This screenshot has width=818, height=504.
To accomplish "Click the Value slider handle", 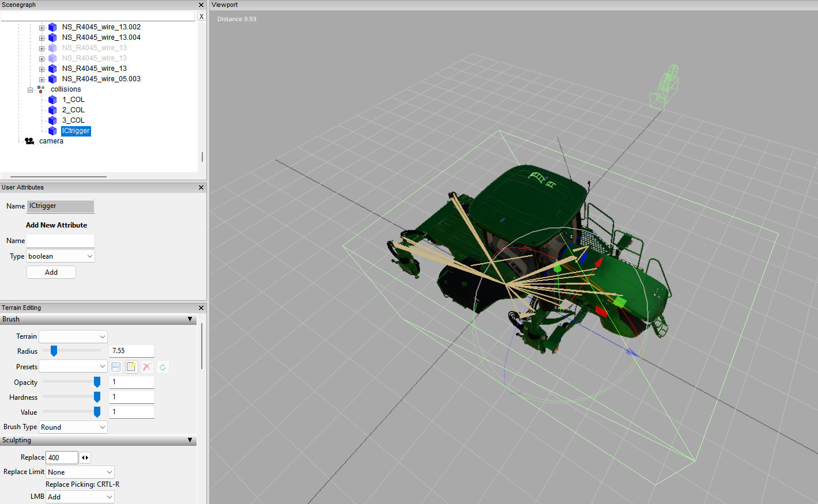I will click(x=97, y=412).
